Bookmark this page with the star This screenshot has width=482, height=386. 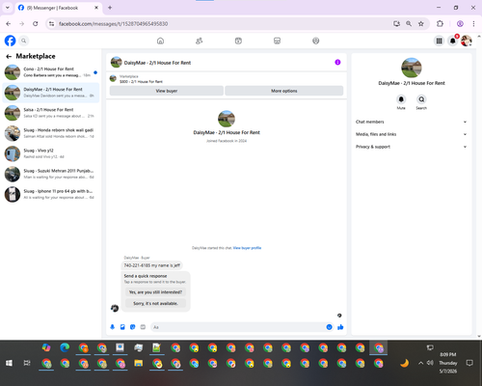(421, 24)
